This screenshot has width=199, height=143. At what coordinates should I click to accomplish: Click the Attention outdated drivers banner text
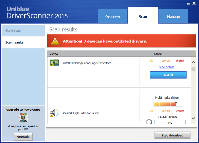click(105, 41)
